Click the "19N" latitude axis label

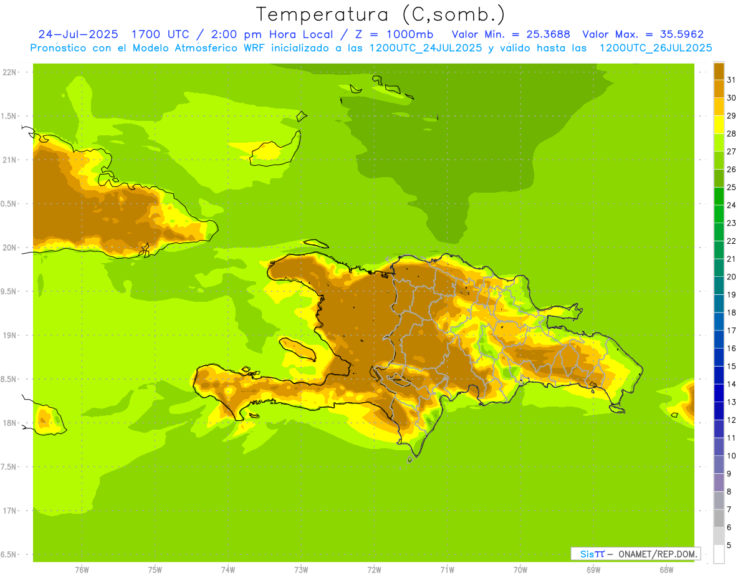point(11,335)
